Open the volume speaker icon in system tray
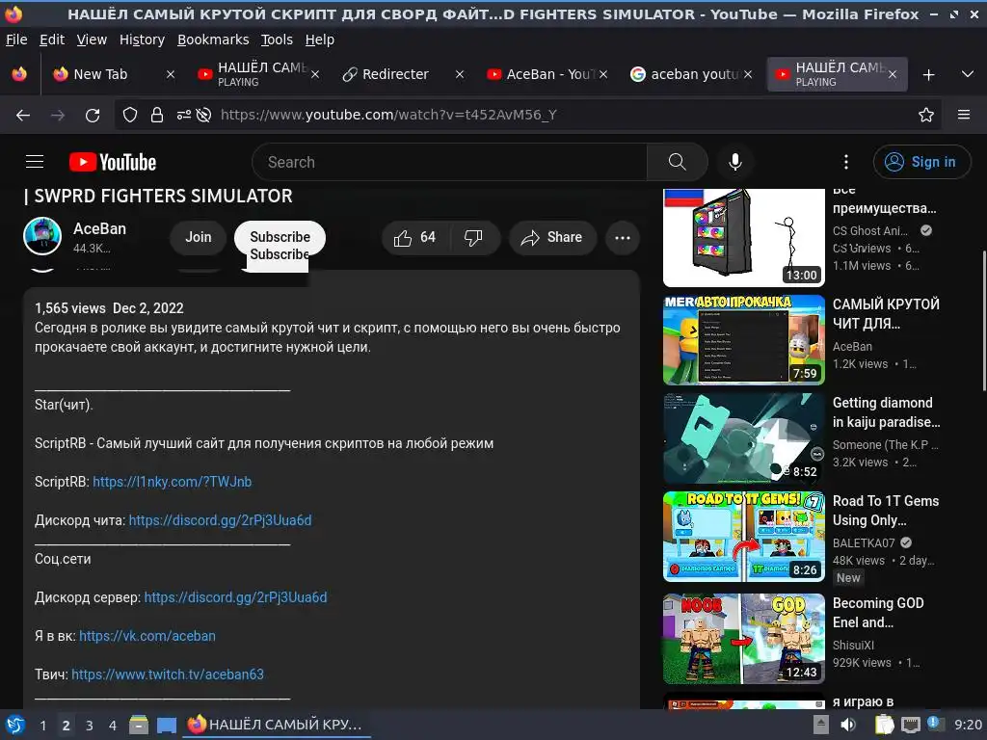987x740 pixels. [x=848, y=725]
